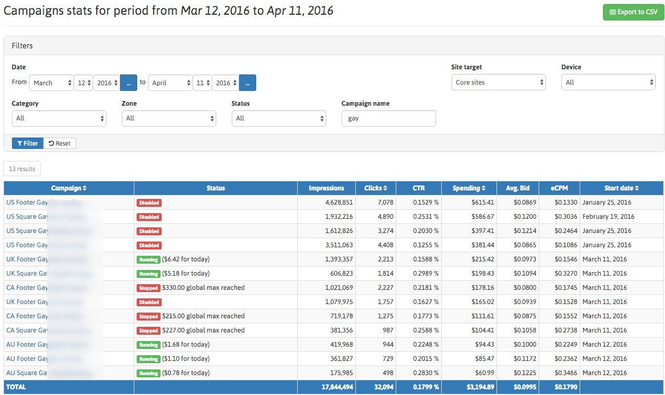
Task: Sort table by Clicks column
Action: click(376, 188)
